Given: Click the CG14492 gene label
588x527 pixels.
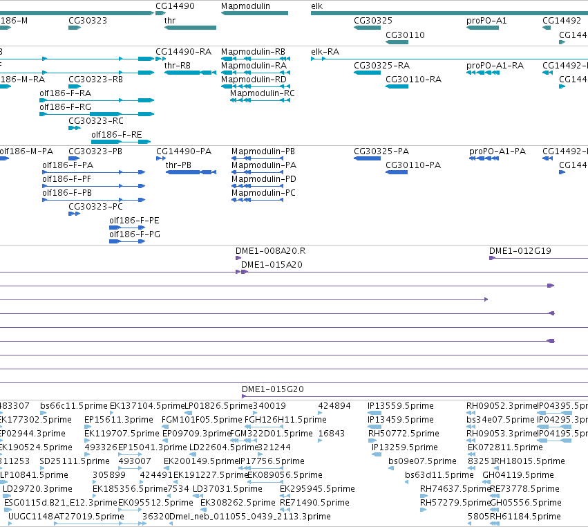Looking at the screenshot, I should coord(561,21).
